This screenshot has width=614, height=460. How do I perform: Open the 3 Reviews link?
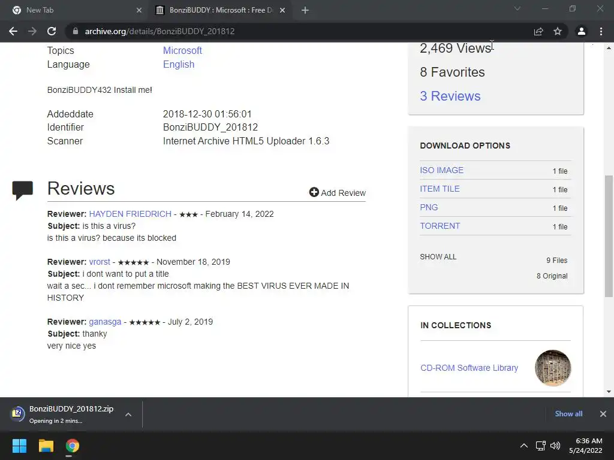pos(450,96)
